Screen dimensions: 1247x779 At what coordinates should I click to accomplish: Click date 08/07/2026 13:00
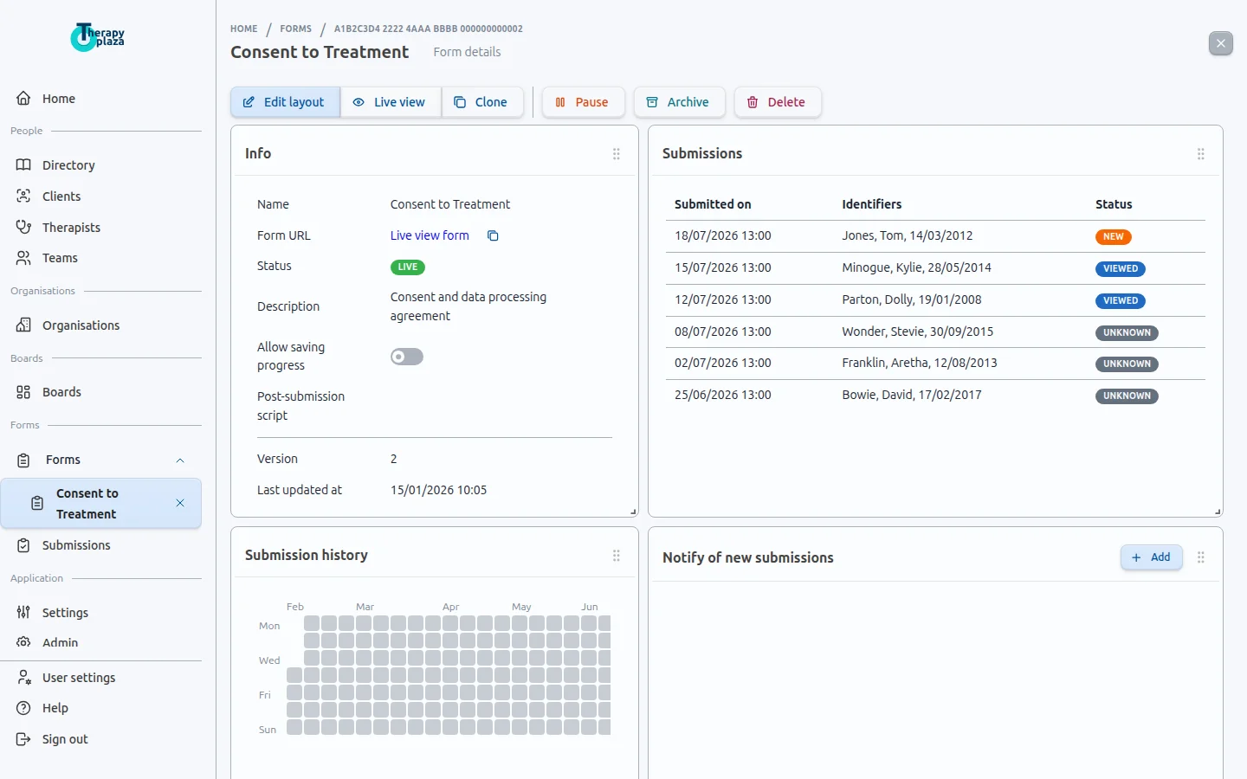pos(723,332)
